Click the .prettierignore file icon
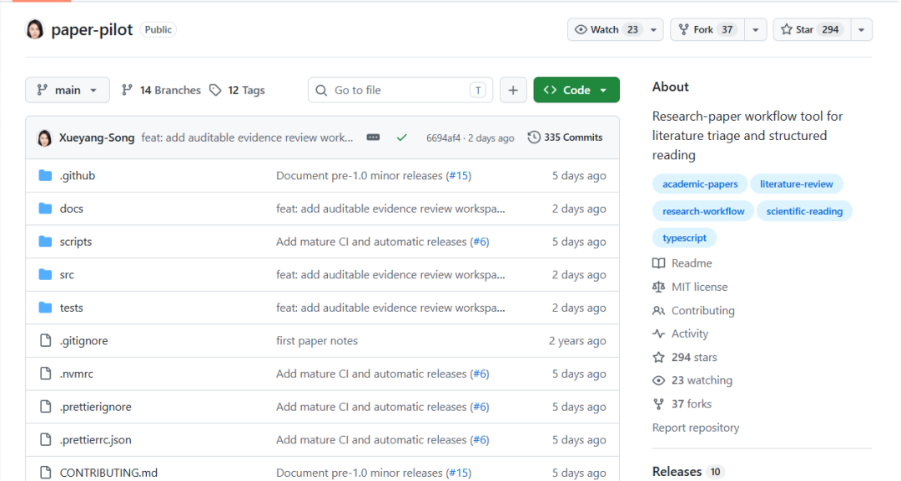Image resolution: width=901 pixels, height=481 pixels. coord(45,406)
